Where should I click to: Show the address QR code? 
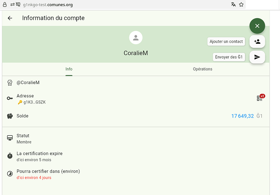260,98
